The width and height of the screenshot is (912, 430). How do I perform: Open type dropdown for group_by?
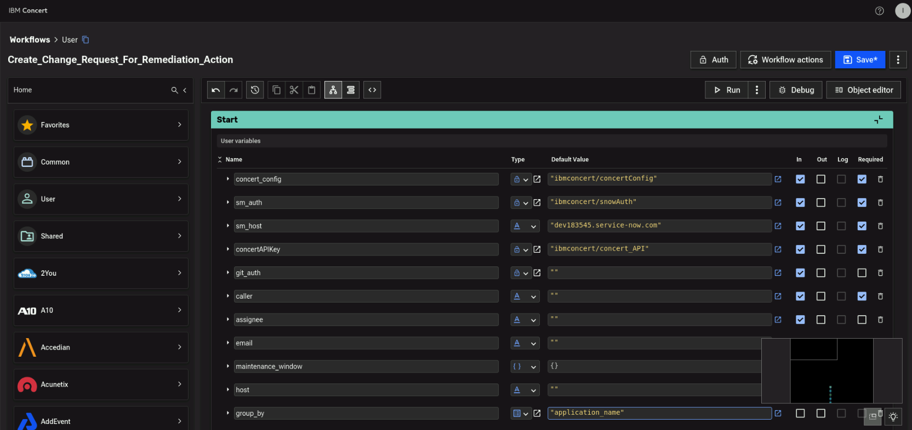click(x=521, y=413)
